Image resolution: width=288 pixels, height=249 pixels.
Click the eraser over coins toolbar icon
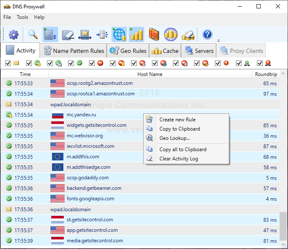click(188, 35)
